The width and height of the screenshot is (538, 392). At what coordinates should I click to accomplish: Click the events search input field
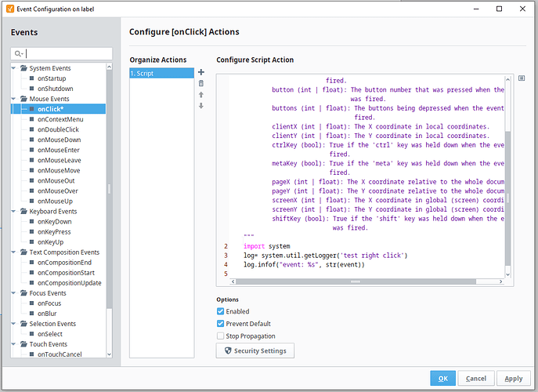pos(61,53)
